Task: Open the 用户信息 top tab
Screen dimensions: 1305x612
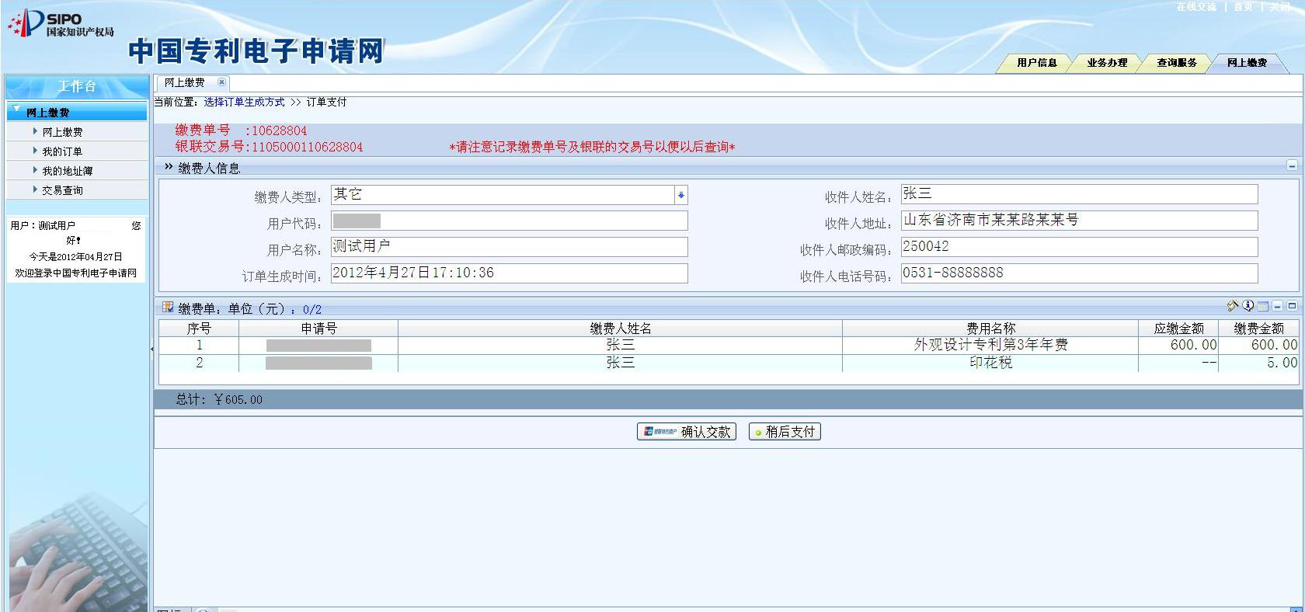Action: coord(1036,63)
